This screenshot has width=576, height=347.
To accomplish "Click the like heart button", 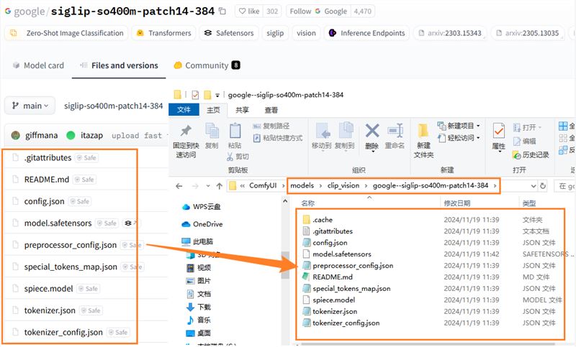I will click(x=249, y=11).
